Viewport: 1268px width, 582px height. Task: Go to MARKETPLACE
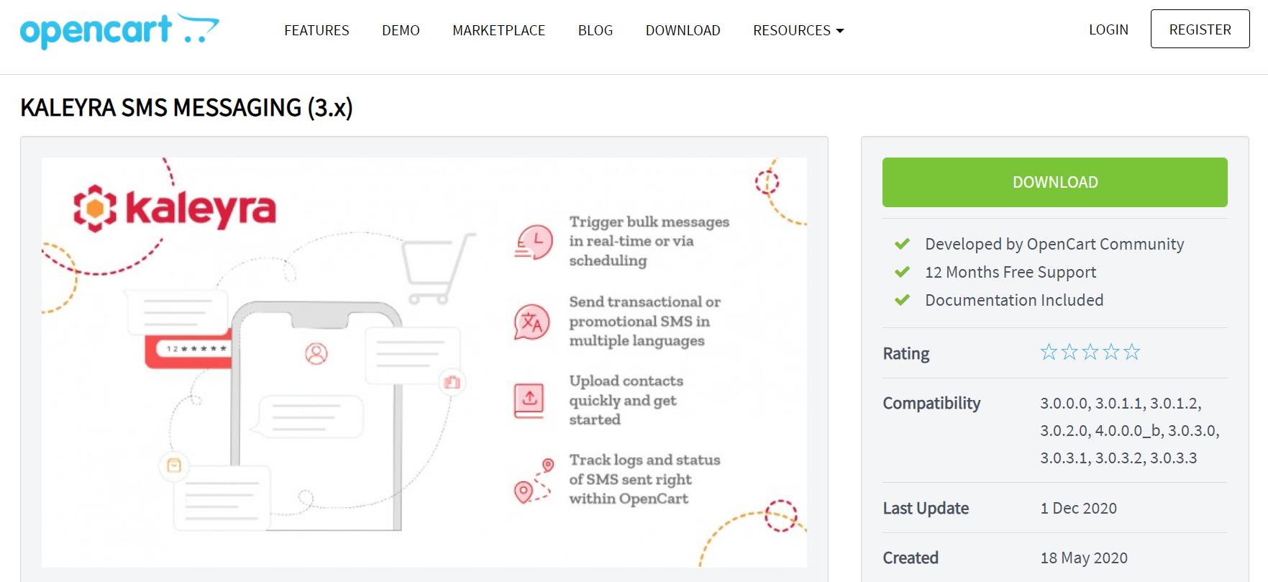pyautogui.click(x=498, y=30)
